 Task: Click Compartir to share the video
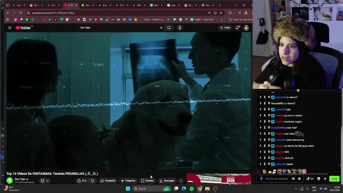tap(108, 181)
